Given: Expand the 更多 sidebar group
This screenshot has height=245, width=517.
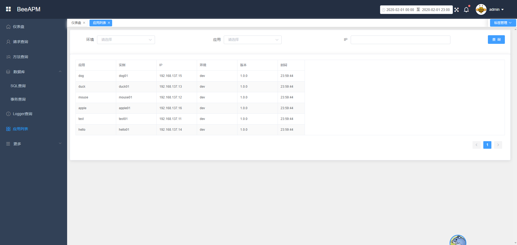Looking at the screenshot, I should pyautogui.click(x=33, y=144).
